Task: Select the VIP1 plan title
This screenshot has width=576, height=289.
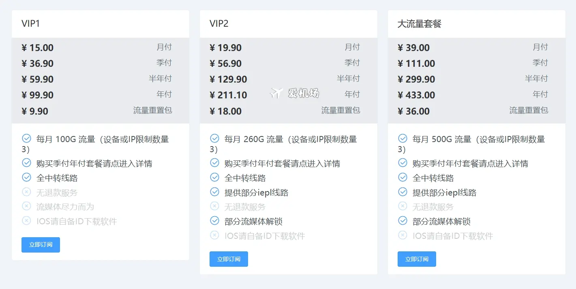Action: 30,23
